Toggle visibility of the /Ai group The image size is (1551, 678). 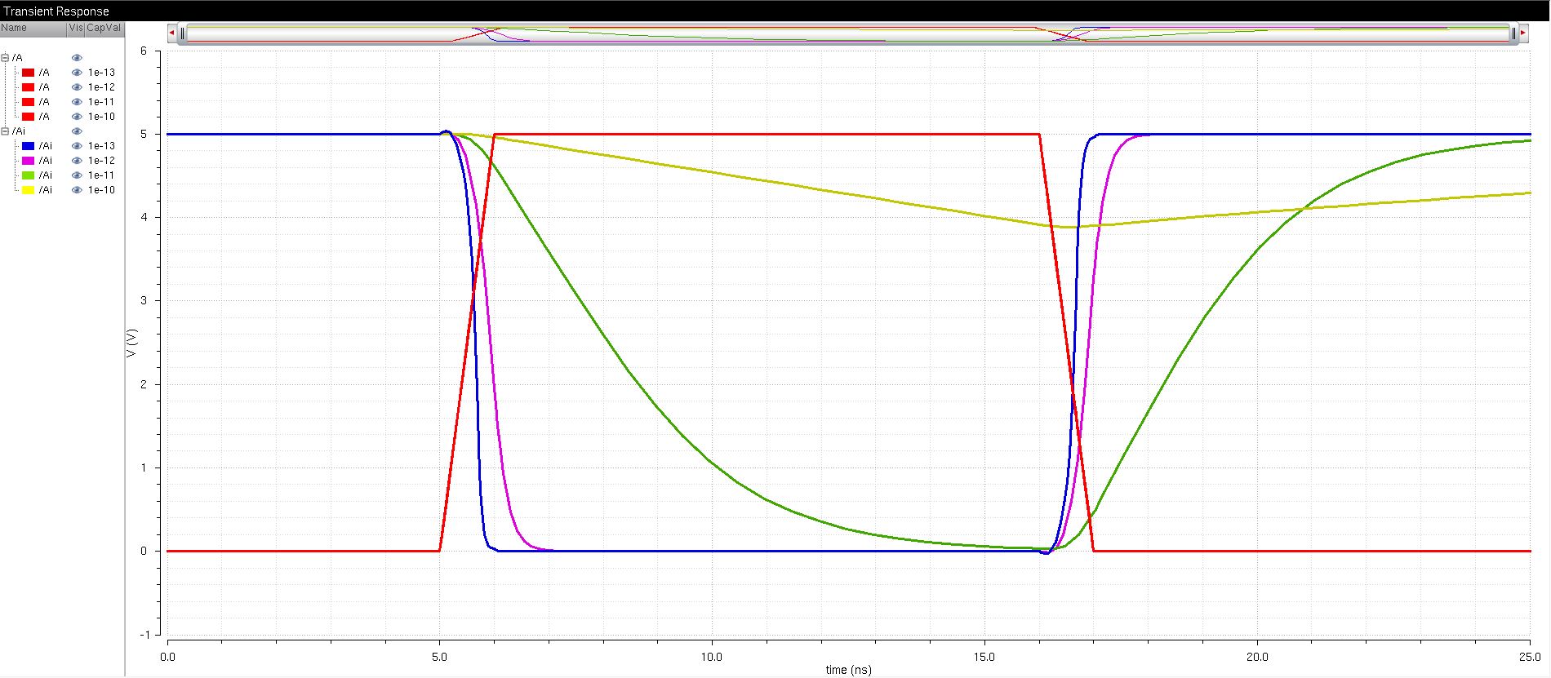78,131
